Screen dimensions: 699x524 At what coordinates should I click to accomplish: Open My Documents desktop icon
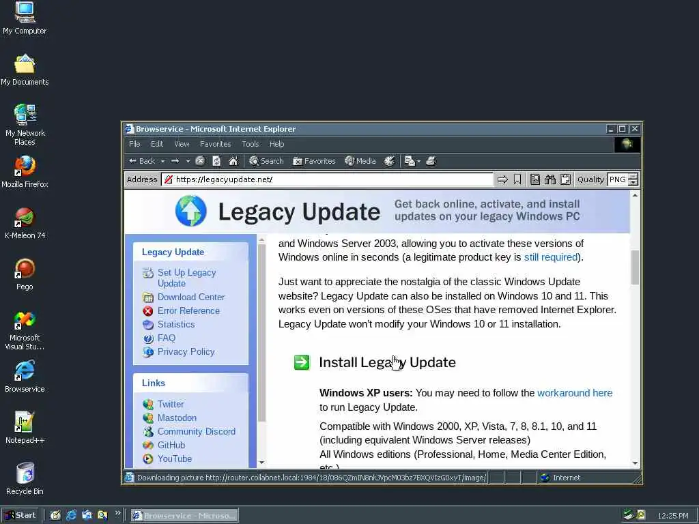click(x=25, y=70)
